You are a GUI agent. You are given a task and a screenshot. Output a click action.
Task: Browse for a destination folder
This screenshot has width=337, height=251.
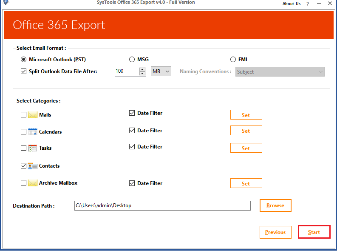pos(275,205)
